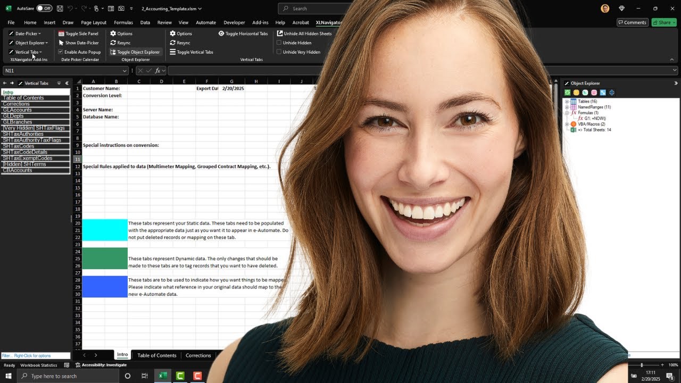Click Accessibility: Investigate in status bar
The image size is (681, 383).
point(101,365)
